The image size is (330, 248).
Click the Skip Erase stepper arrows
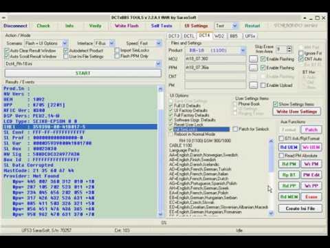(x=289, y=49)
